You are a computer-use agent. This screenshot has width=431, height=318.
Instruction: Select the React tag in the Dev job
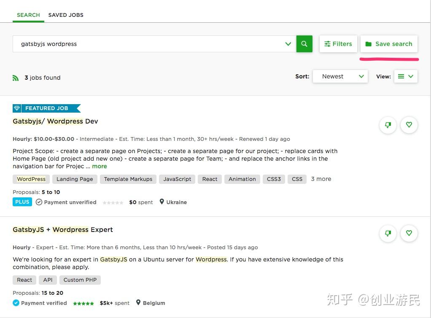pyautogui.click(x=210, y=179)
